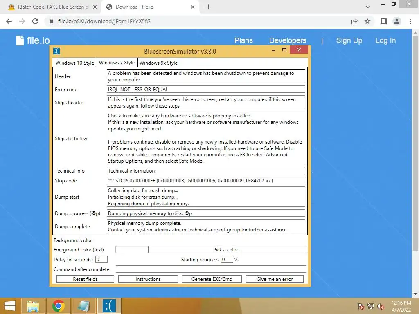Image resolution: width=419 pixels, height=314 pixels.
Task: Focus the Header text field
Action: click(206, 76)
